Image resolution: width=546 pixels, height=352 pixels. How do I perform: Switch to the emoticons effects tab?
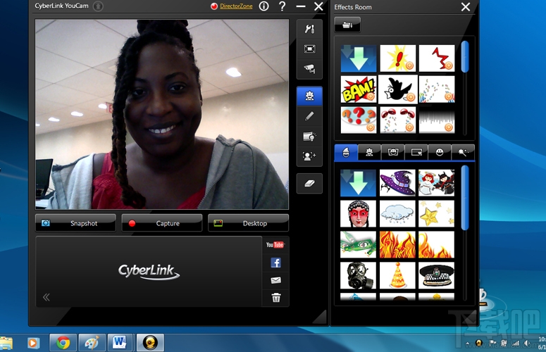(440, 152)
